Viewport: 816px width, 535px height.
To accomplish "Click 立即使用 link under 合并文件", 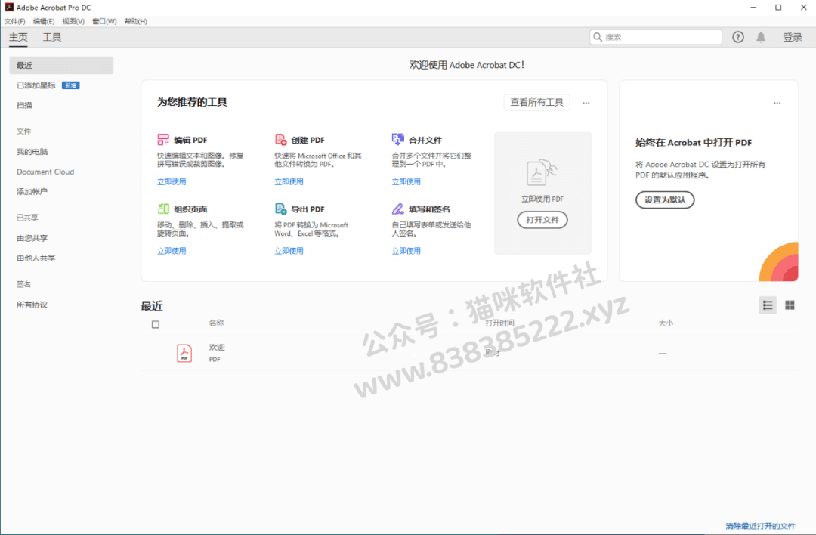I will click(406, 181).
